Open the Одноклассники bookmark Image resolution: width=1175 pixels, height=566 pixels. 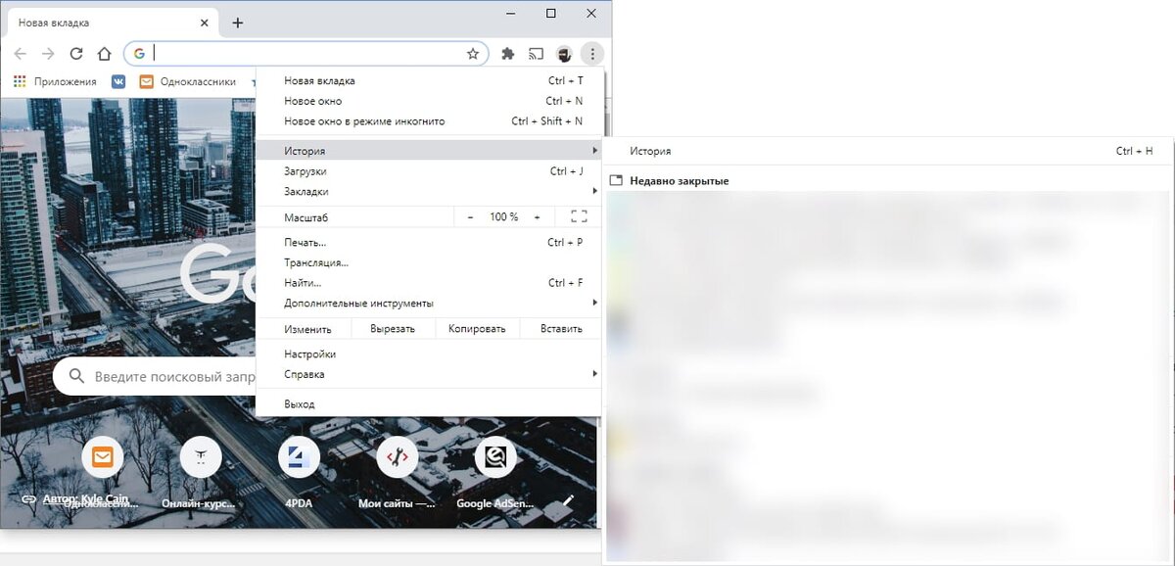tap(187, 82)
